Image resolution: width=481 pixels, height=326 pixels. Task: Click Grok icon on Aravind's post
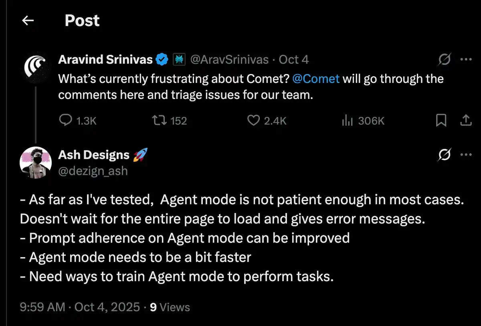[x=445, y=60]
